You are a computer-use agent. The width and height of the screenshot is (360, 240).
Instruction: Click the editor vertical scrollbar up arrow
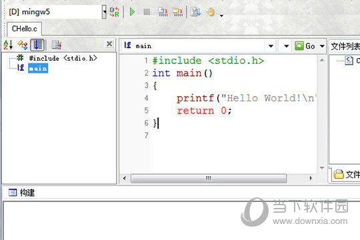coord(322,61)
